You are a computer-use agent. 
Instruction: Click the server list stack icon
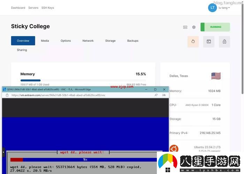[185, 27]
